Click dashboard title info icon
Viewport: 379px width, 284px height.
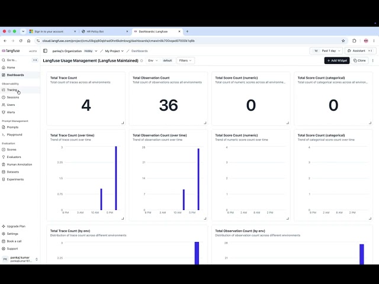[x=142, y=60]
